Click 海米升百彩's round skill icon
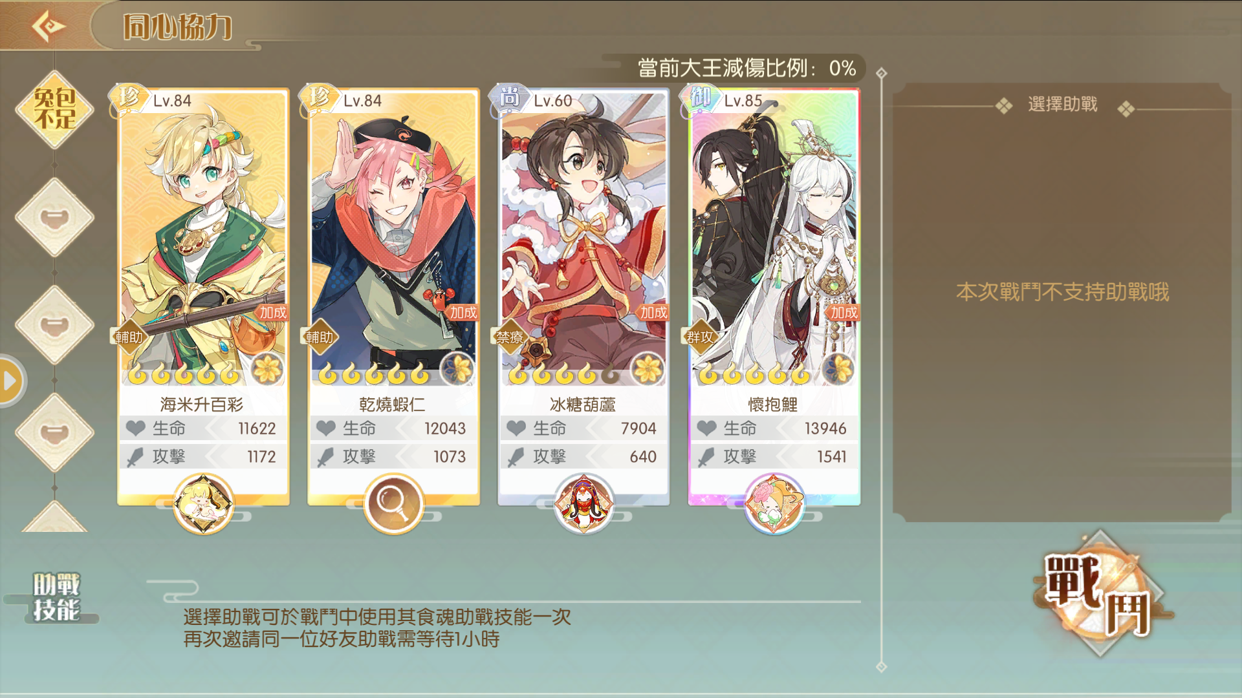 [x=203, y=503]
